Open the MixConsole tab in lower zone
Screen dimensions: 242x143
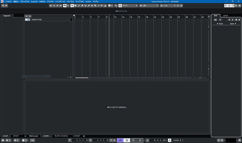34,136
